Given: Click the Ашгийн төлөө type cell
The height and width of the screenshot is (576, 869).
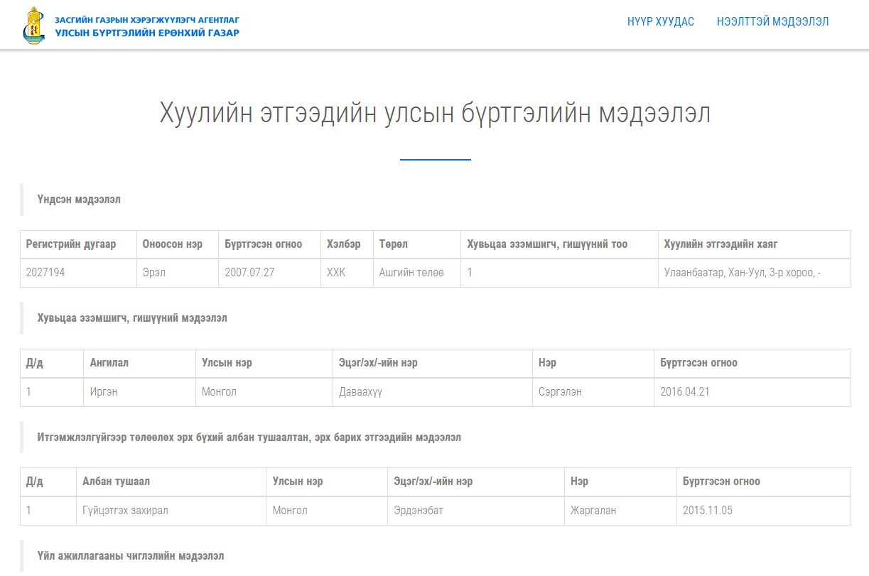Looking at the screenshot, I should (418, 273).
